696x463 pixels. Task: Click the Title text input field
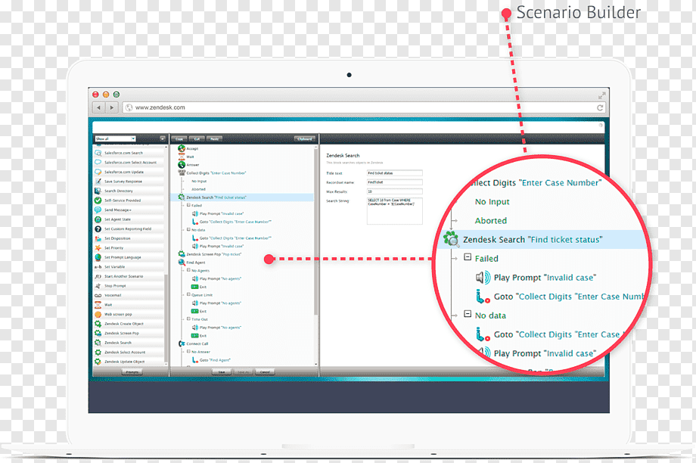click(x=395, y=173)
